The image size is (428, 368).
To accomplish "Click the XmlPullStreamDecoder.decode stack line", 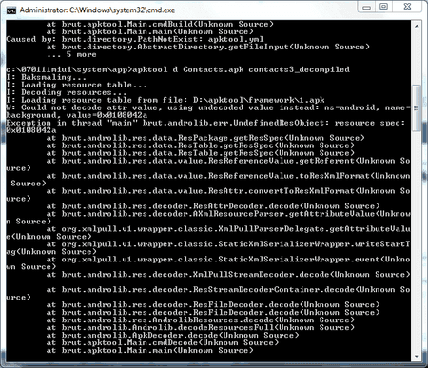I will click(228, 275).
